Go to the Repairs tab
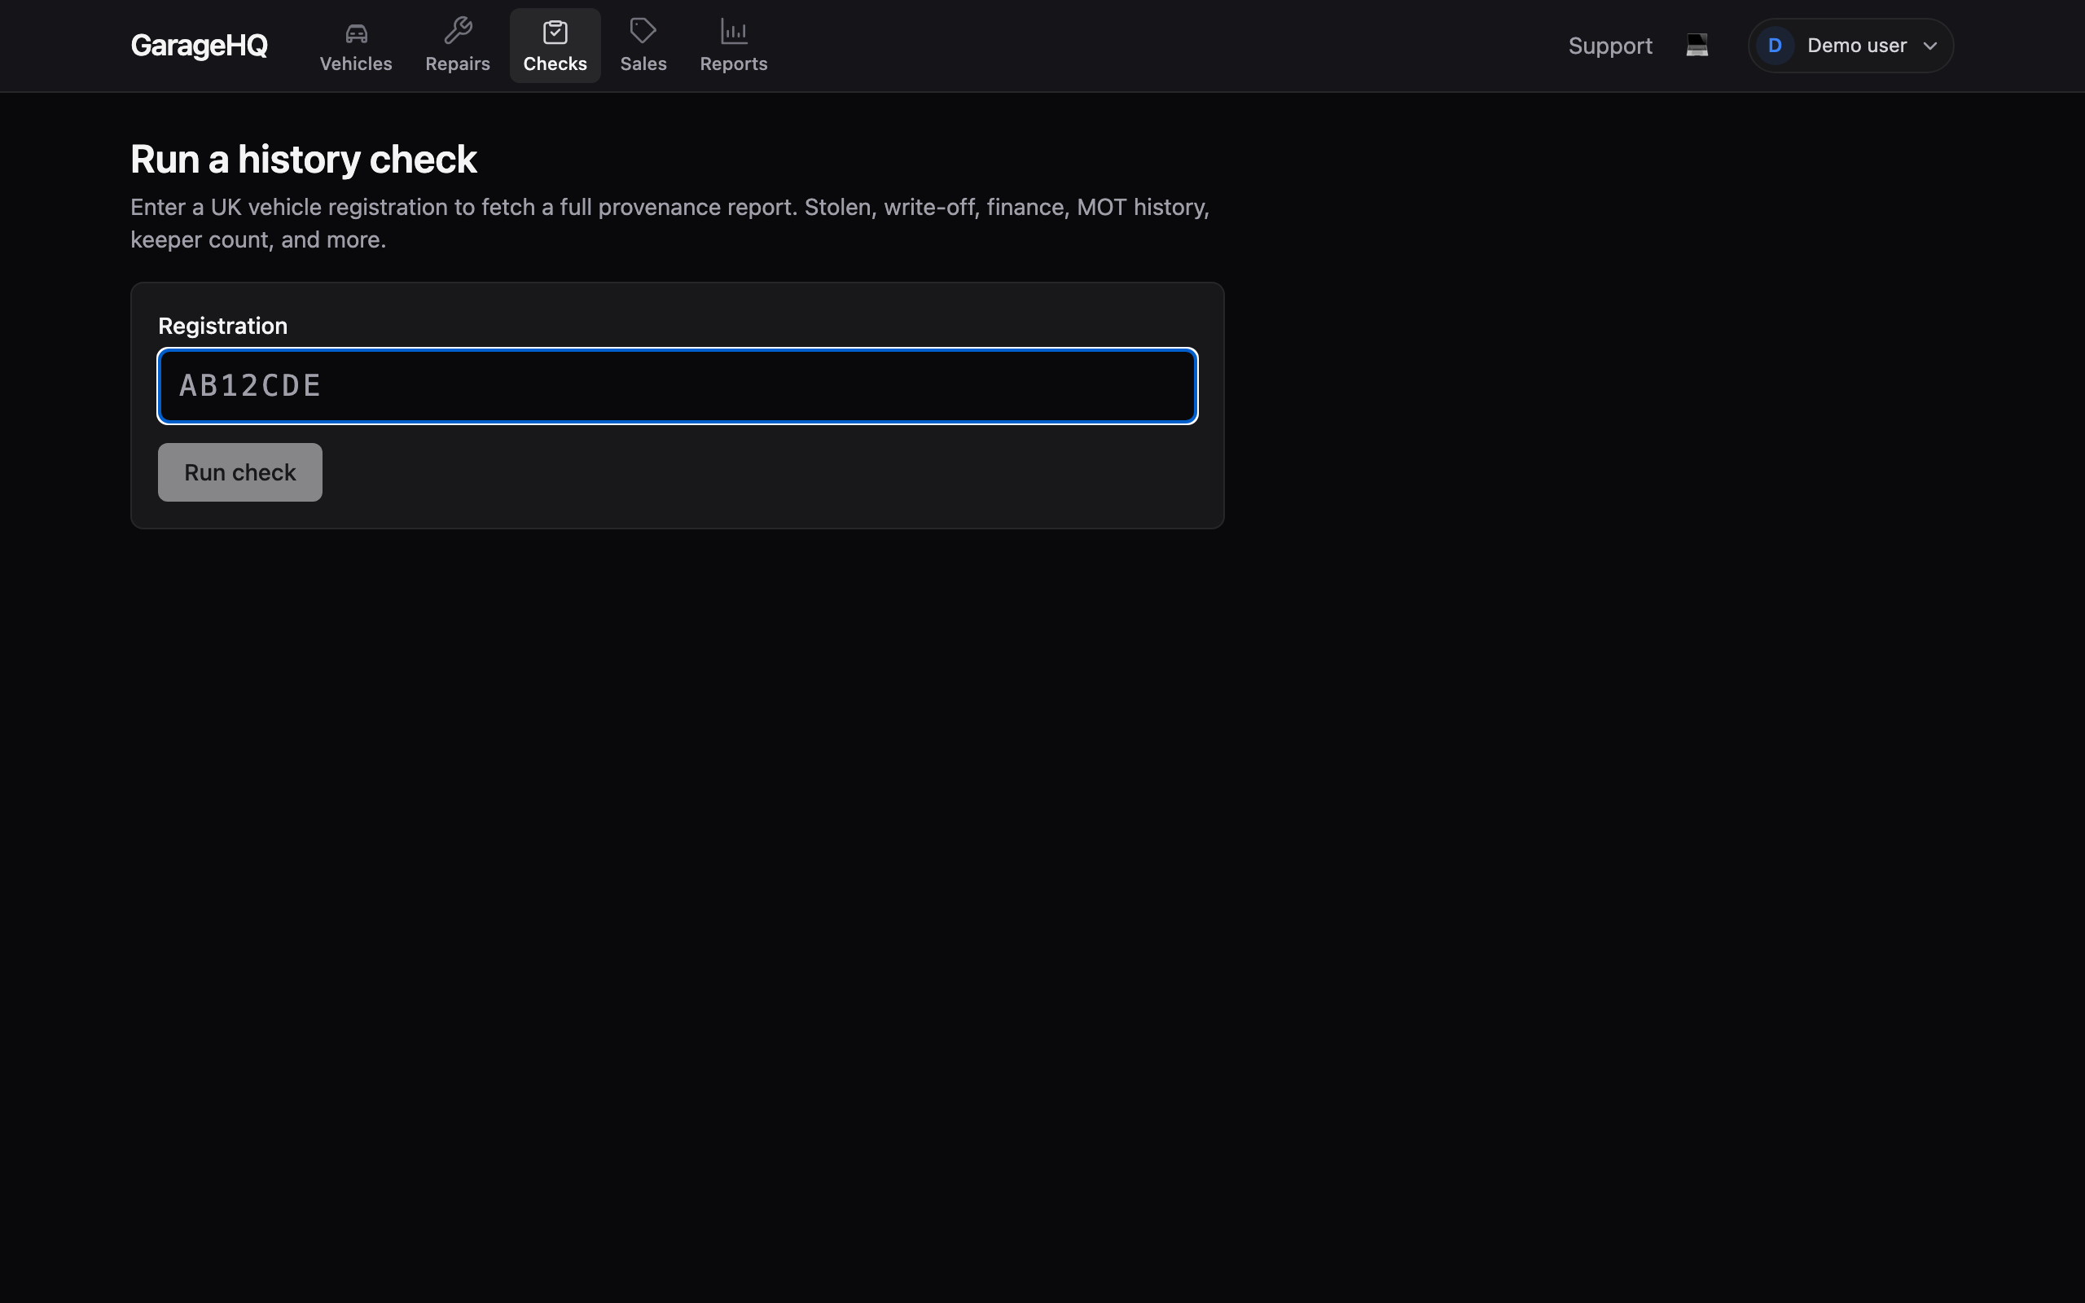Image resolution: width=2085 pixels, height=1303 pixels. click(458, 46)
